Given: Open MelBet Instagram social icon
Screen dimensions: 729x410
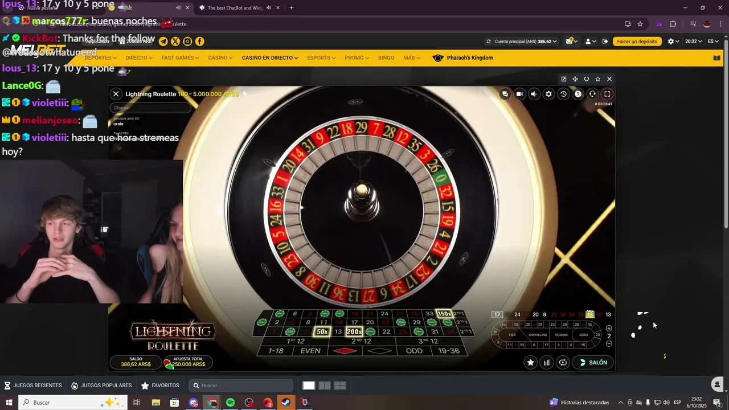Looking at the screenshot, I should 187,41.
